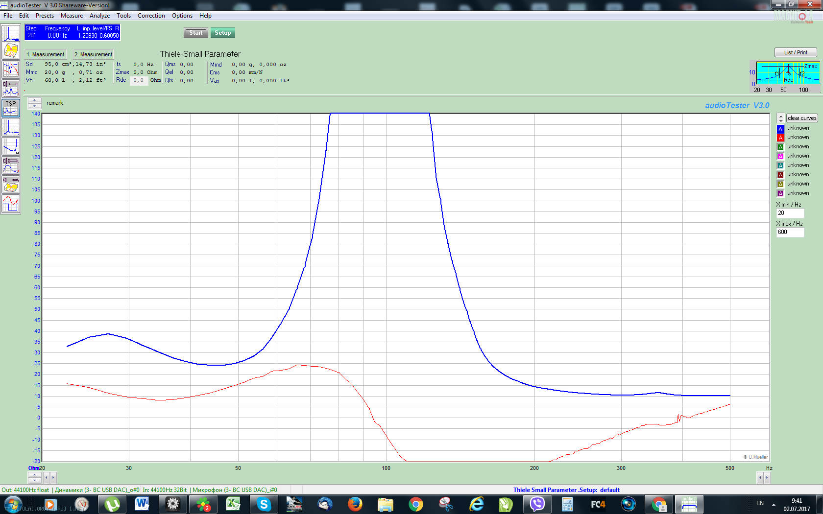Click the Skype icon in the taskbar

[264, 504]
